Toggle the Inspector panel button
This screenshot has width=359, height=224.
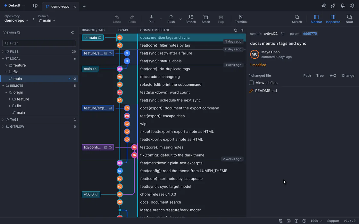(x=333, y=19)
